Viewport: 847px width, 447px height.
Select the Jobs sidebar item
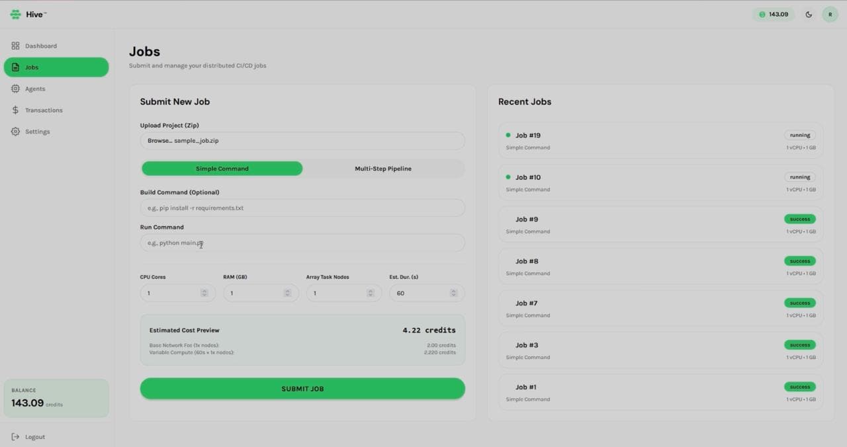tap(56, 67)
